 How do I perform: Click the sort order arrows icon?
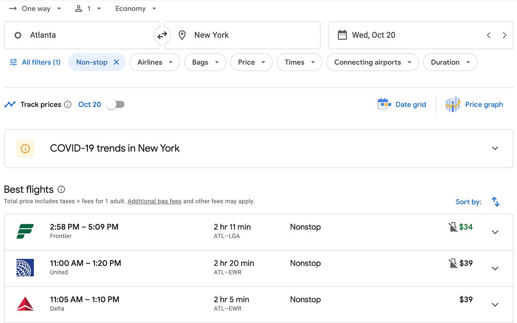[495, 202]
